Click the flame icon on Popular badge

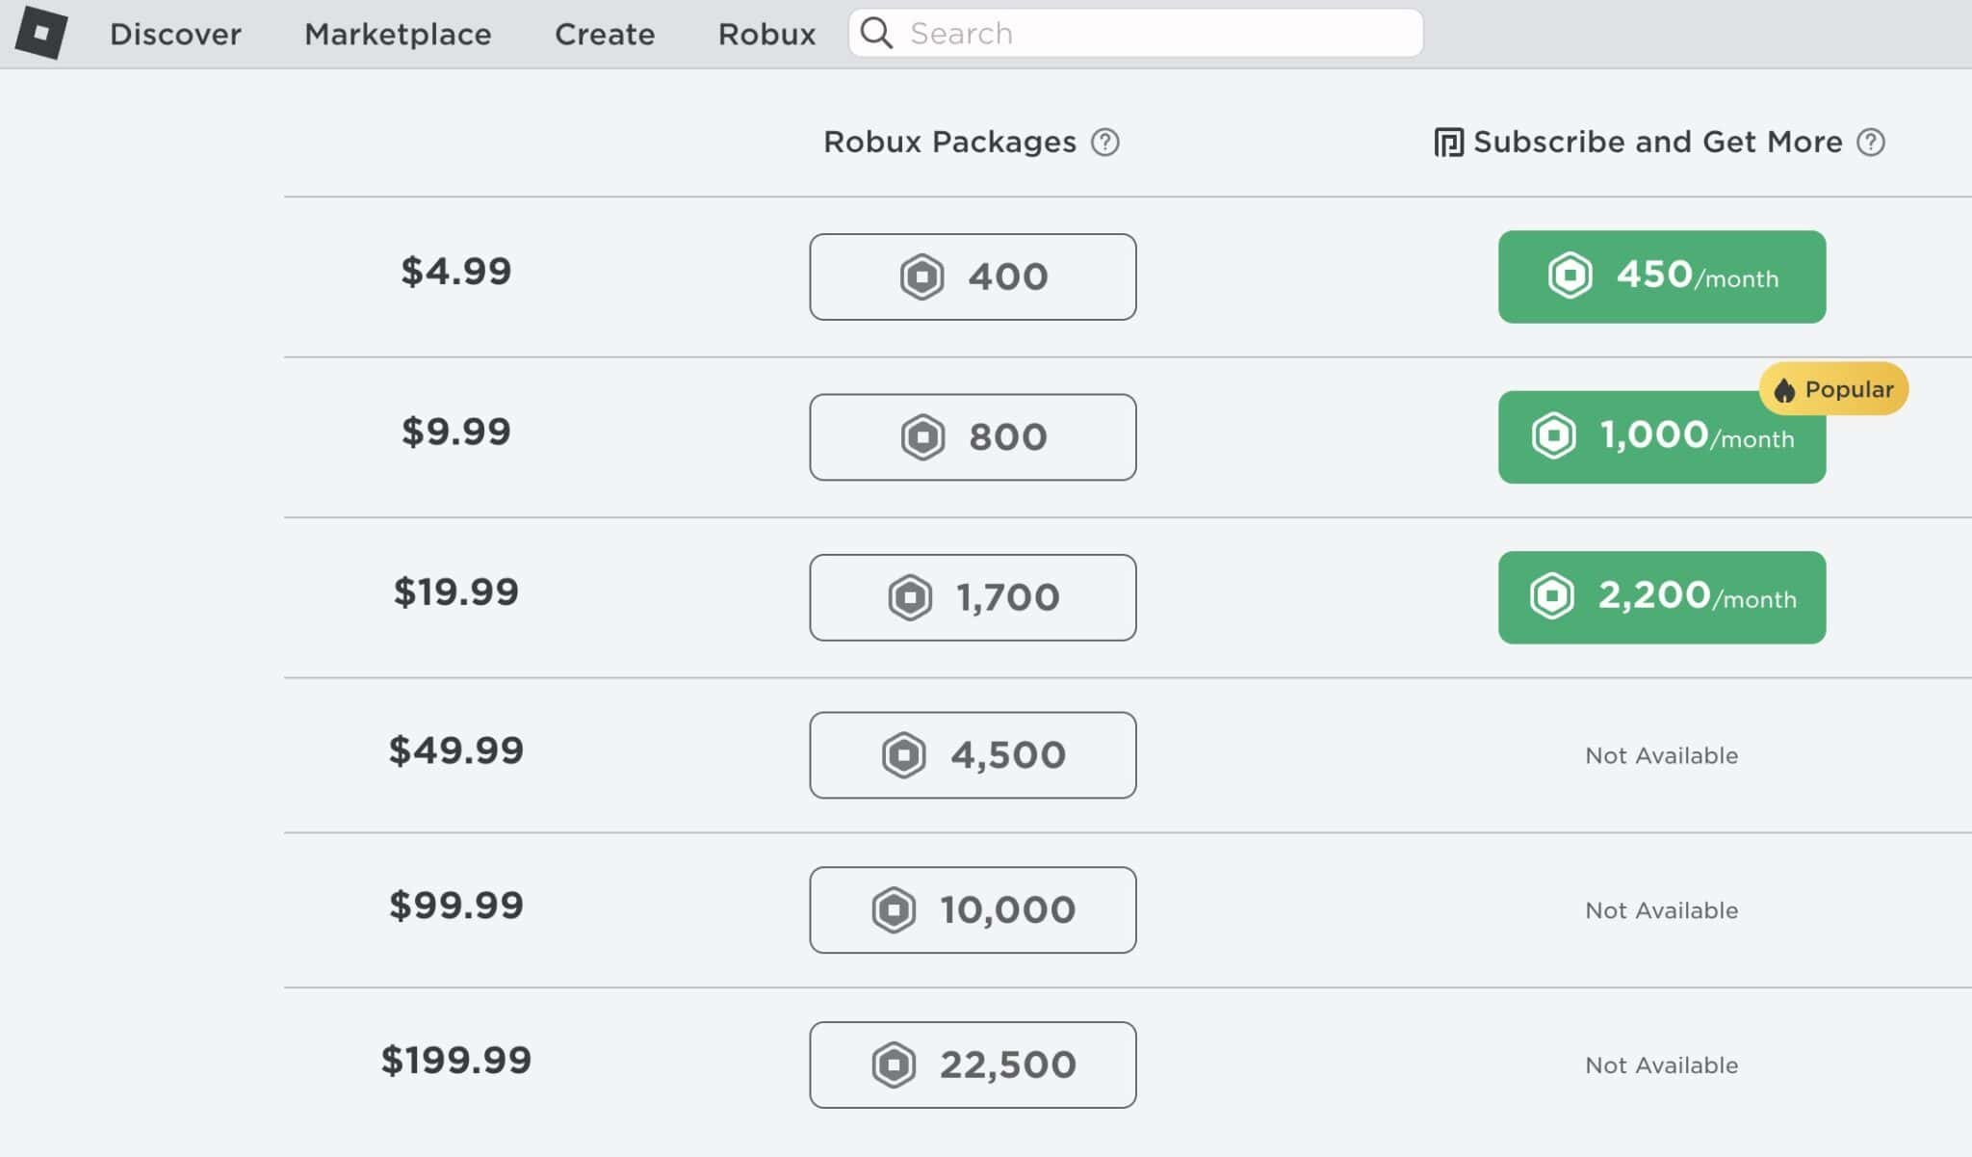[1784, 390]
